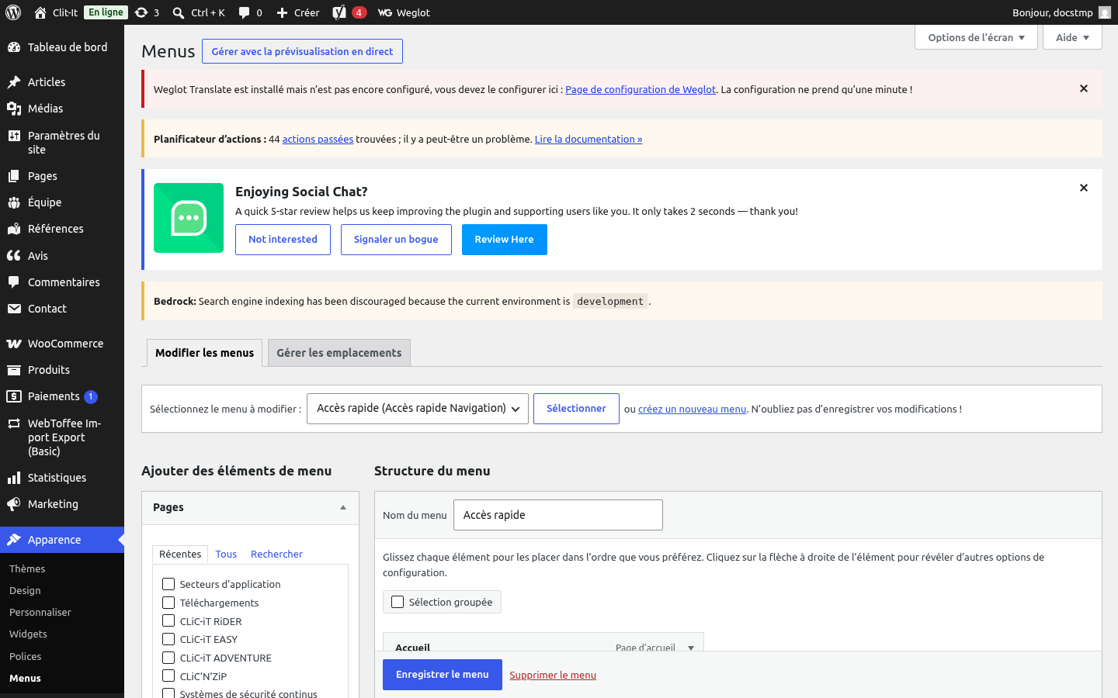Open Articles pin icon in sidebar
The width and height of the screenshot is (1118, 698).
pos(14,82)
